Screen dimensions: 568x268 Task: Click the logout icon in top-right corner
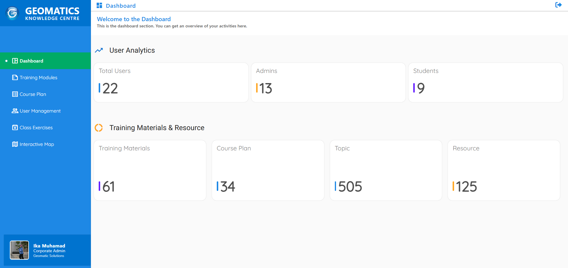pos(558,5)
